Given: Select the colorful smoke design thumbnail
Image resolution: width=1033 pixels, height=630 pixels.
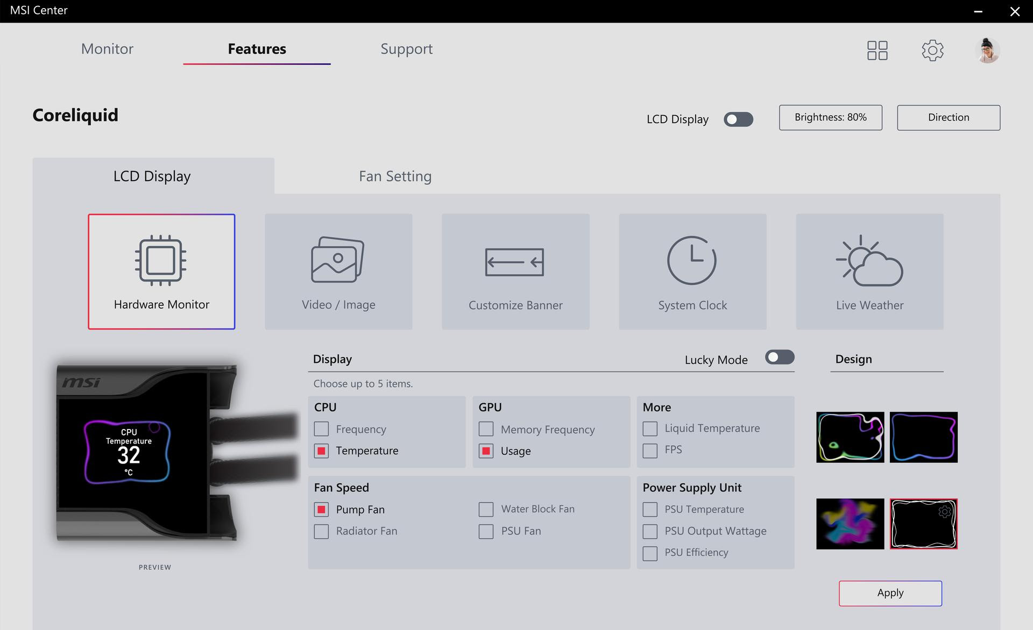Looking at the screenshot, I should (x=850, y=524).
